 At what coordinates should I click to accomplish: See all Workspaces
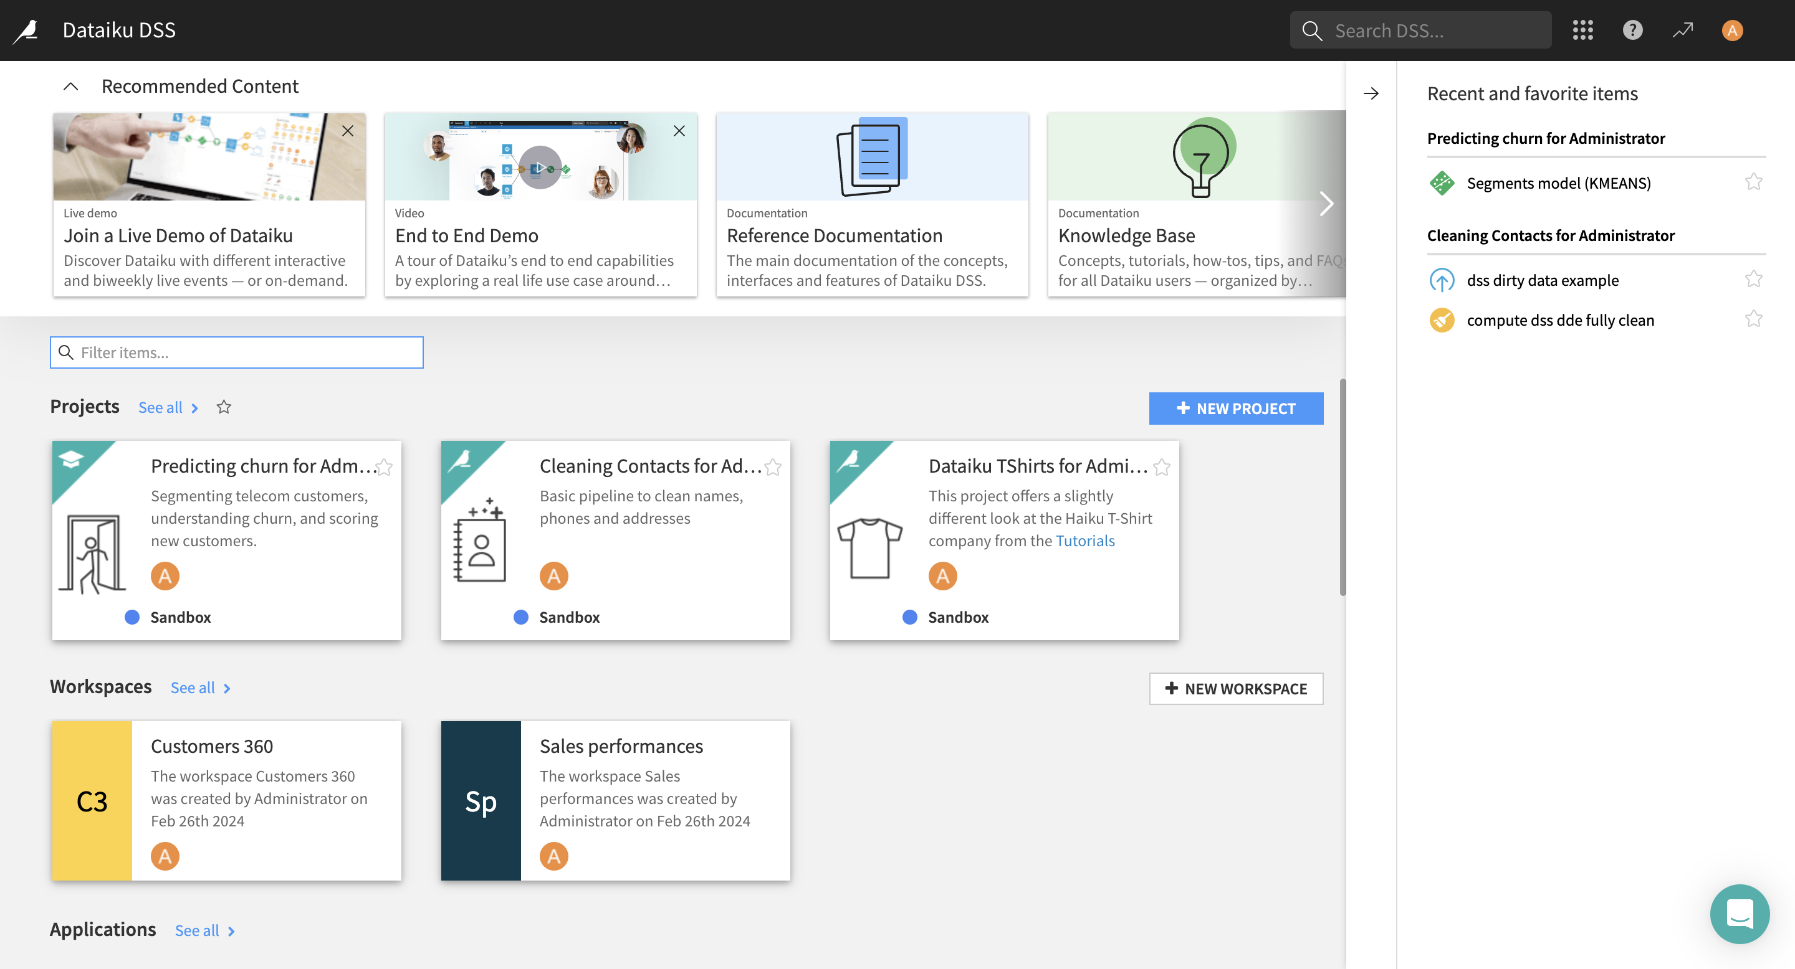pos(201,688)
